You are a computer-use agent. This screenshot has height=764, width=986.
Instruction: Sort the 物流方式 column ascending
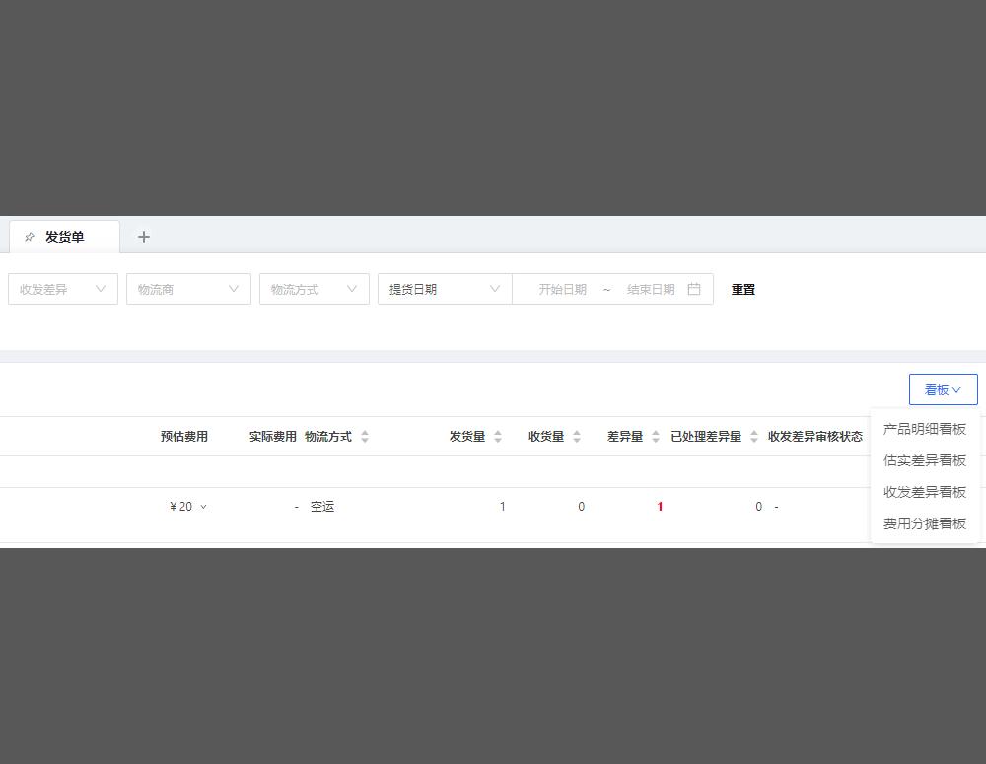point(363,432)
